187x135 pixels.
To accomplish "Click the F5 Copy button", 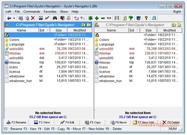I will (x=93, y=122).
